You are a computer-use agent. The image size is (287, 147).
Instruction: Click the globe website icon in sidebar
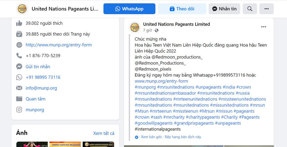click(x=19, y=45)
